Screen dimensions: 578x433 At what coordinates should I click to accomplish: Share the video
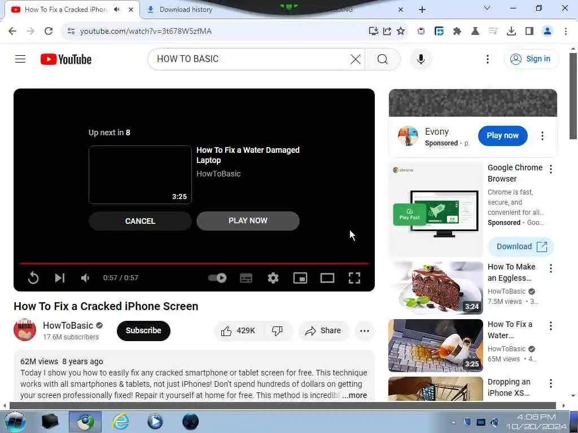coord(323,330)
